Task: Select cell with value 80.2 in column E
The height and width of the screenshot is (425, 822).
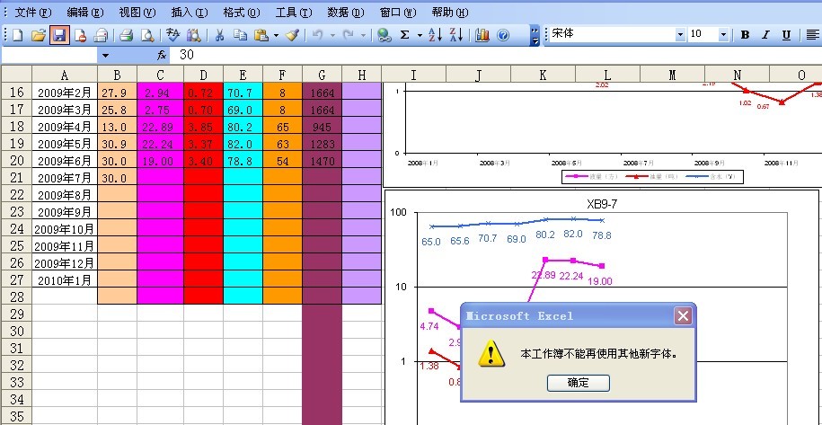Action: click(x=243, y=127)
